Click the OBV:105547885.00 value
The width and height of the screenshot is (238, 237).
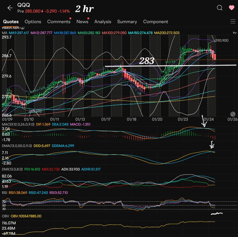[x=26, y=216]
